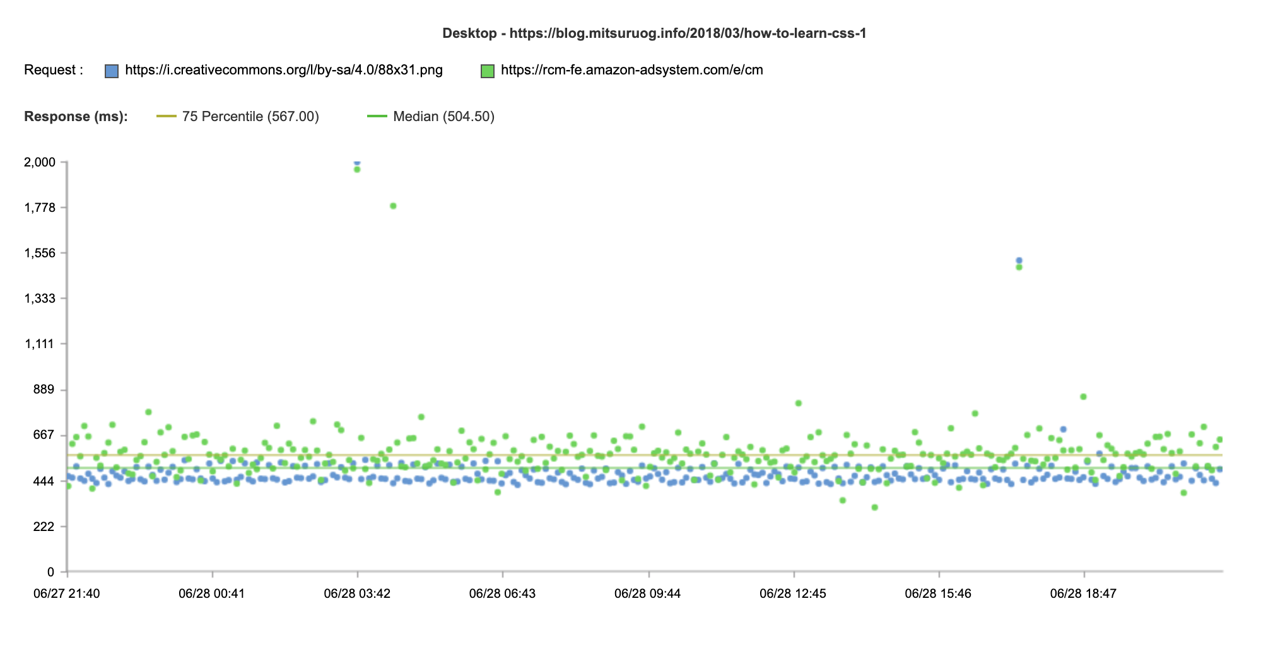Click the 06/27 21:40 x-axis label
The height and width of the screenshot is (647, 1273).
[x=67, y=593]
